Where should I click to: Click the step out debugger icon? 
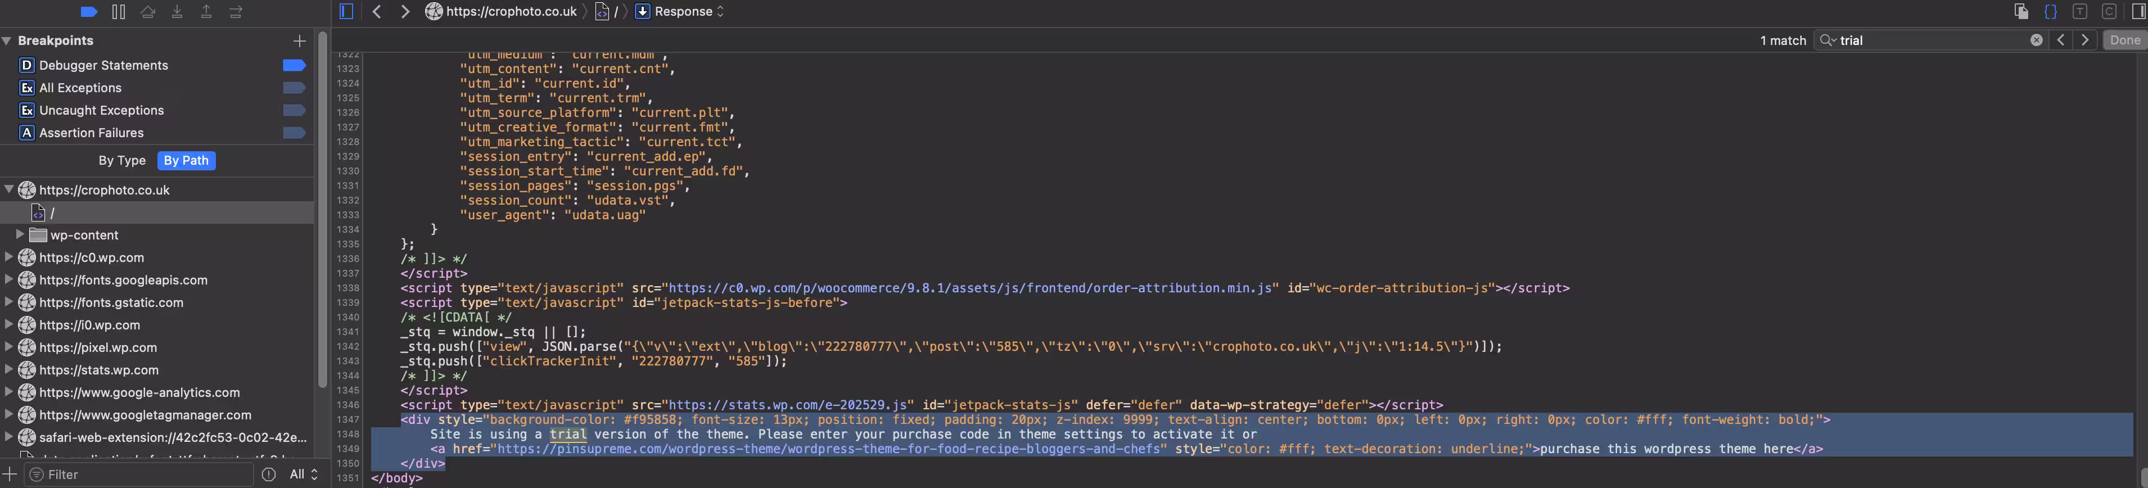pos(206,12)
